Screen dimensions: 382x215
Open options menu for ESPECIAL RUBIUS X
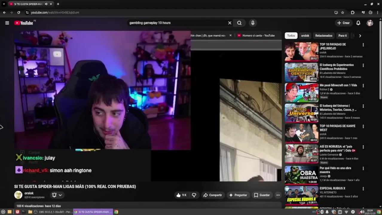[x=363, y=189]
